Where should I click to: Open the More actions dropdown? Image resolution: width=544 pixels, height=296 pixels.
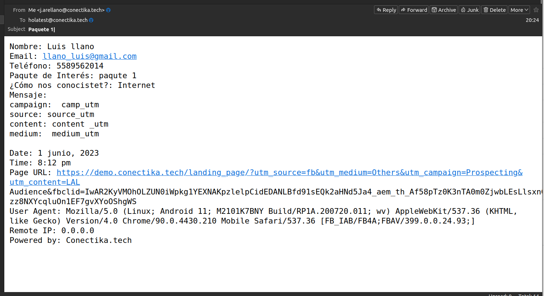(x=519, y=10)
